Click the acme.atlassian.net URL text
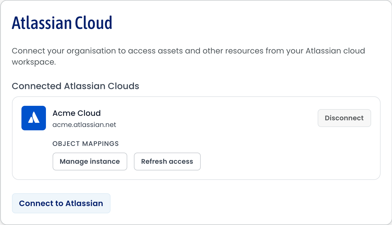This screenshot has width=392, height=225. [x=84, y=124]
